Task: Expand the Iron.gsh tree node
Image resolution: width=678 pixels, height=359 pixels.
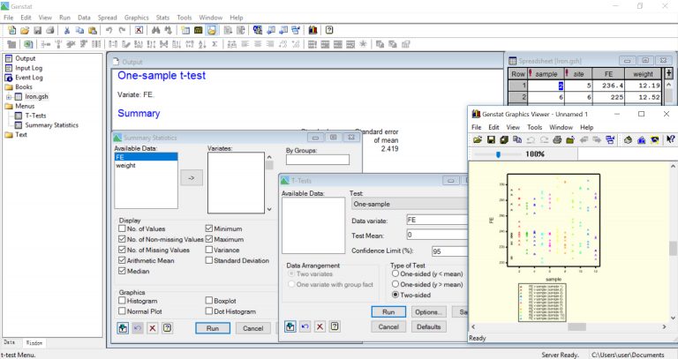Action: coord(9,97)
